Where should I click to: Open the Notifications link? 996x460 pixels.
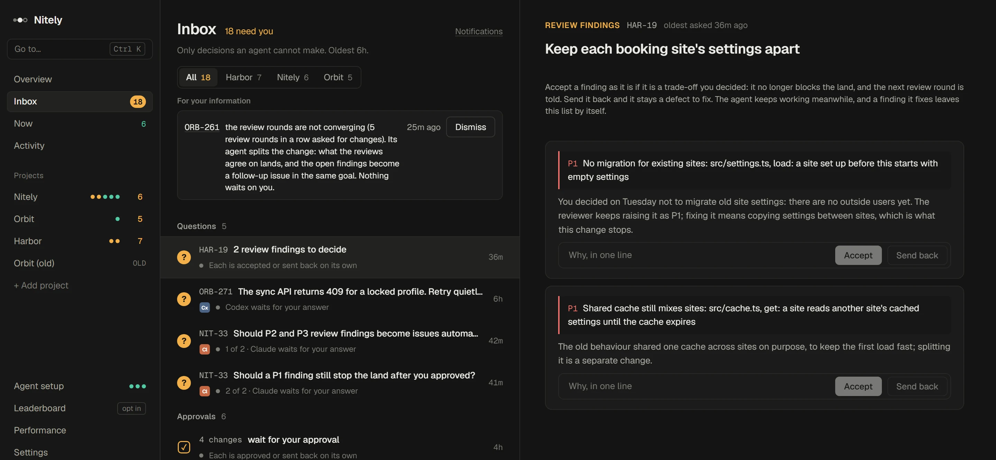479,31
